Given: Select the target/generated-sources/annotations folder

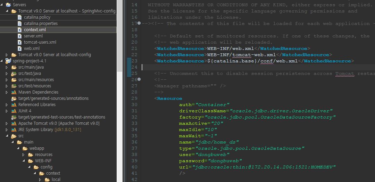Looking at the screenshot, I should pos(53,98).
